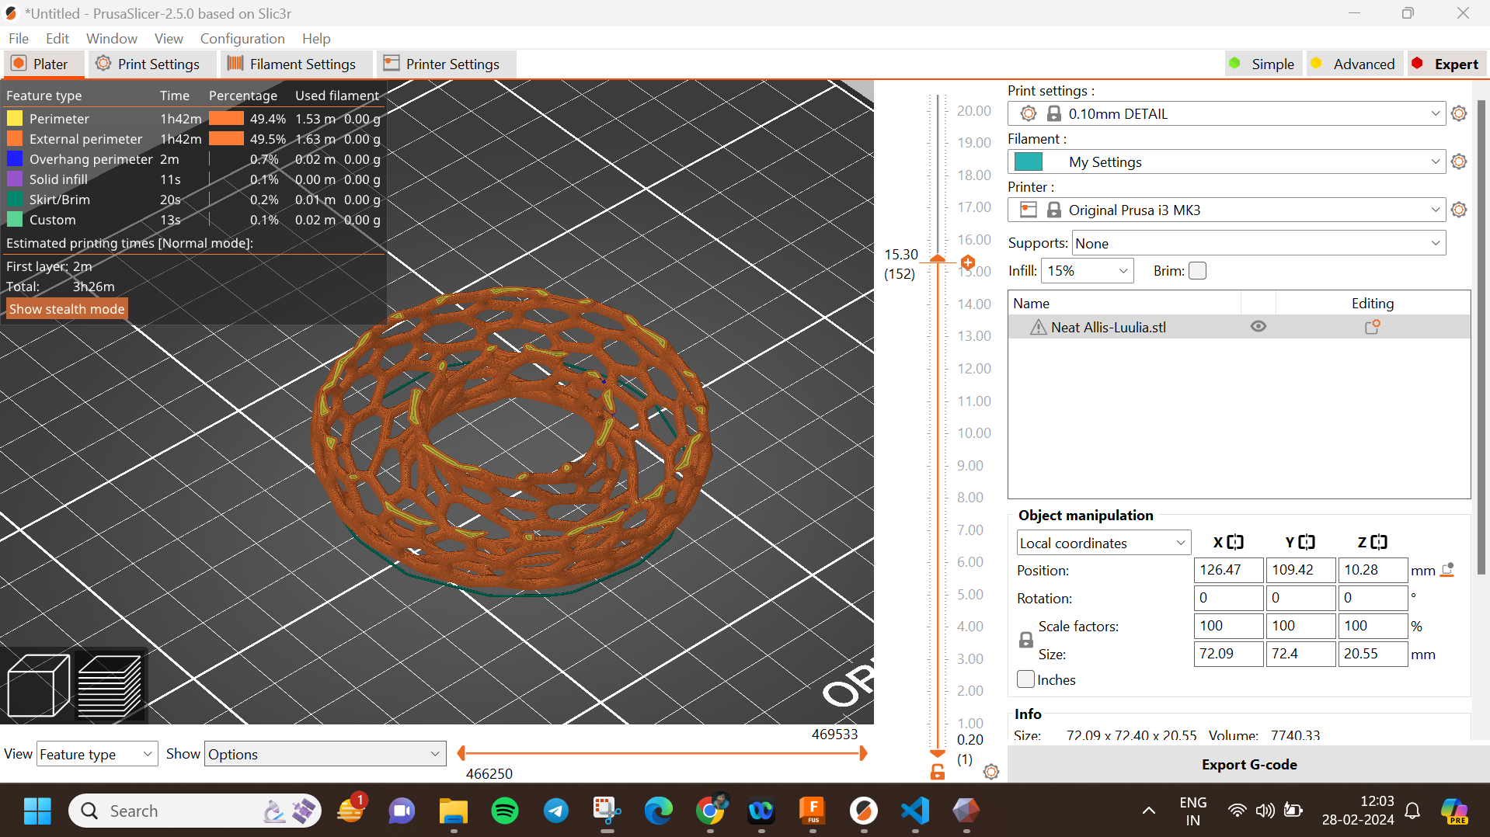Click the vertical slider lock icon
This screenshot has width=1490, height=837.
coord(938,772)
